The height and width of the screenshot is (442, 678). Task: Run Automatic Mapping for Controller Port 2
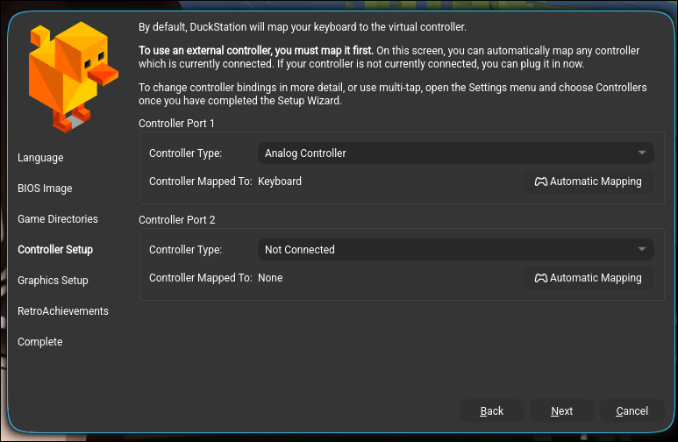coord(589,278)
